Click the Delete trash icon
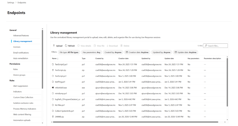Image resolution: width=238 pixels, height=126 pixels. pos(121,46)
